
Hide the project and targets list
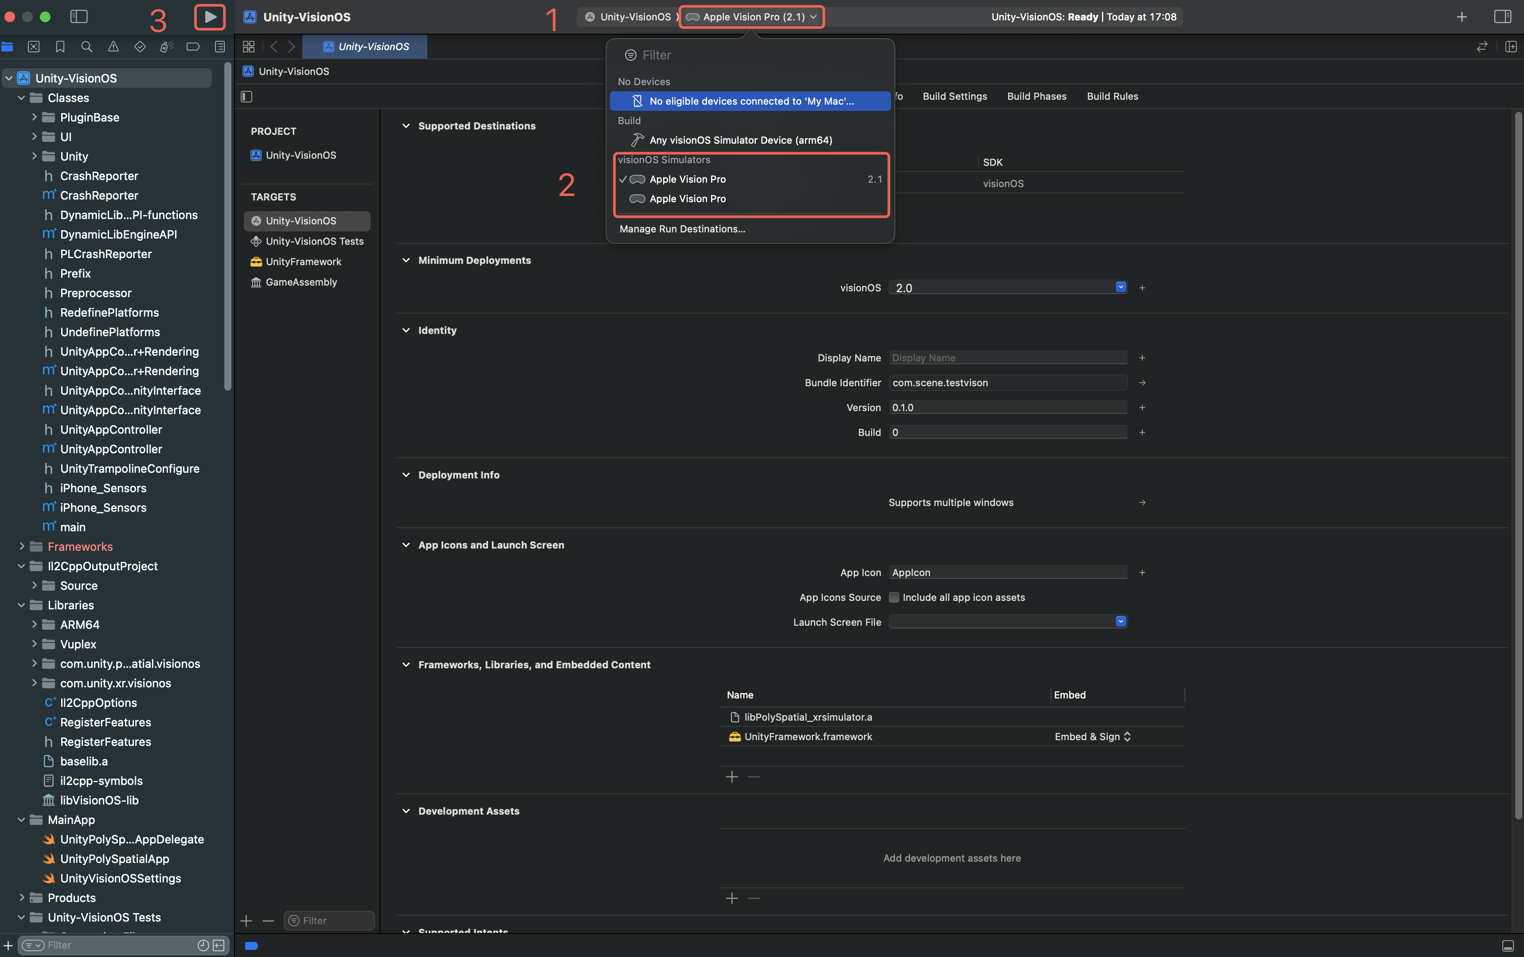coord(247,96)
